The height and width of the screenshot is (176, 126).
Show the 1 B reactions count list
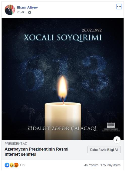click(x=22, y=165)
